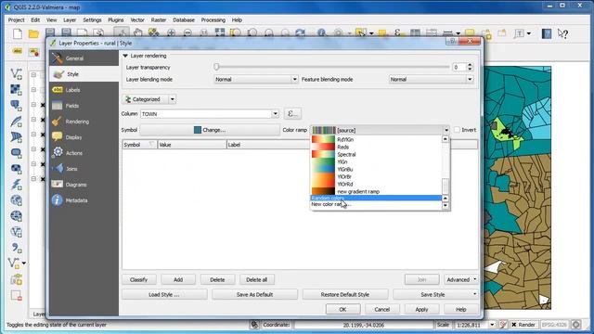Click the Add SpatiaLite Layer feather icon
594x334 pixels.
[x=16, y=122]
